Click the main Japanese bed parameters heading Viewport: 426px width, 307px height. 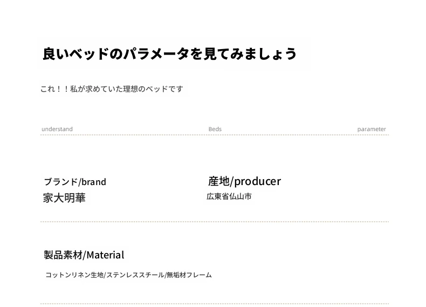[x=169, y=53]
